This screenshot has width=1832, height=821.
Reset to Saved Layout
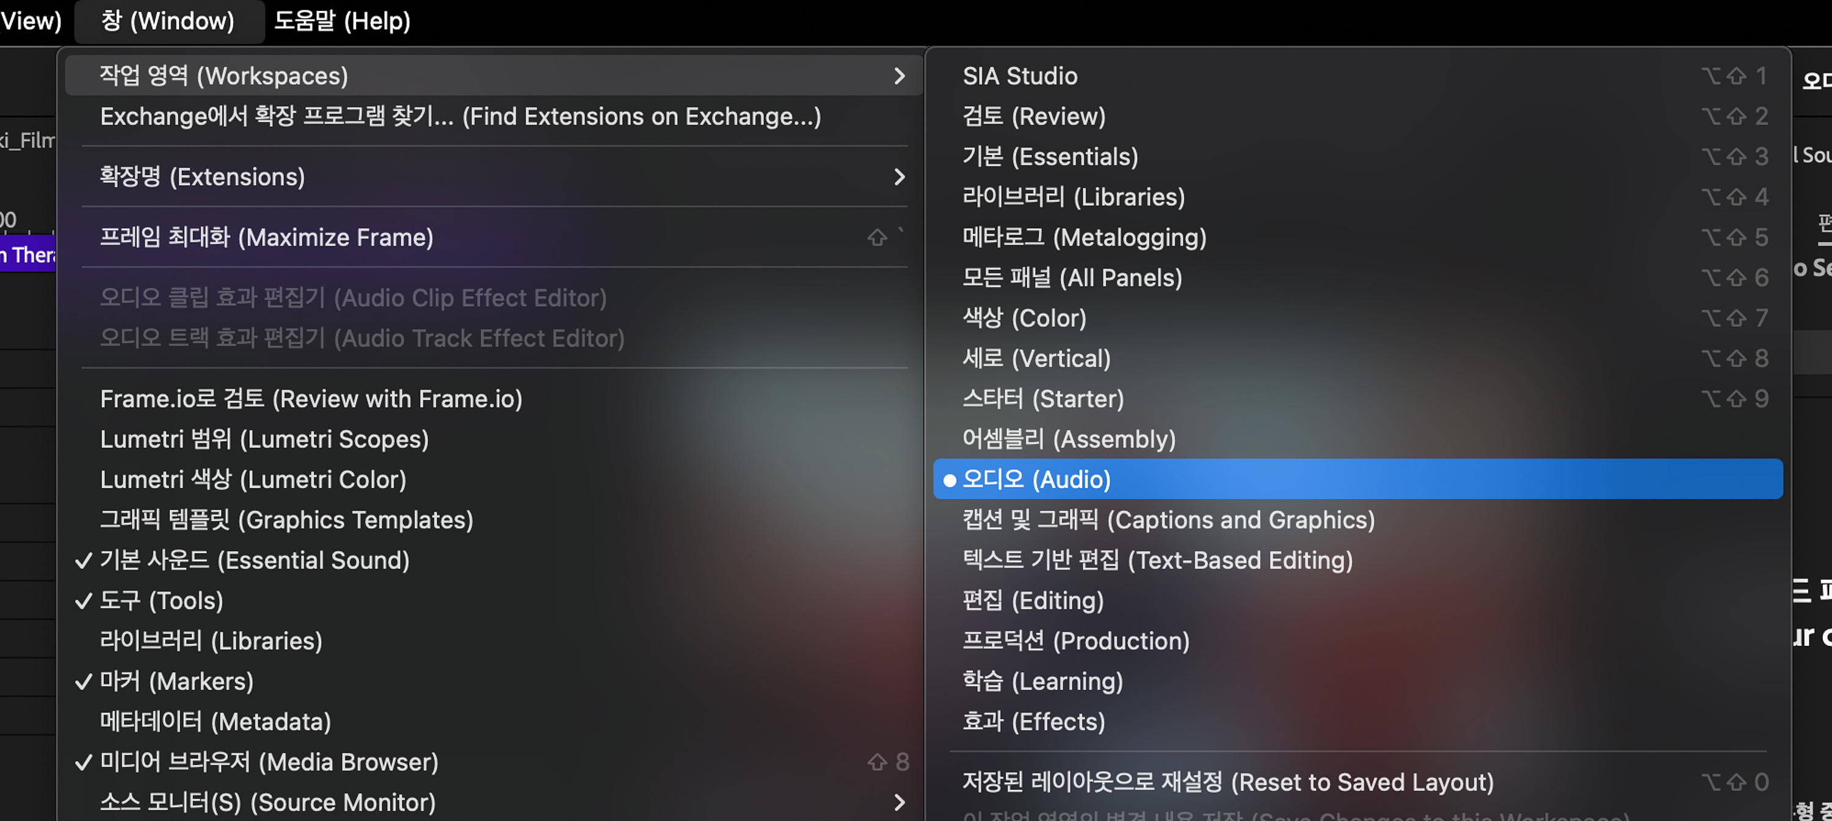[1227, 782]
